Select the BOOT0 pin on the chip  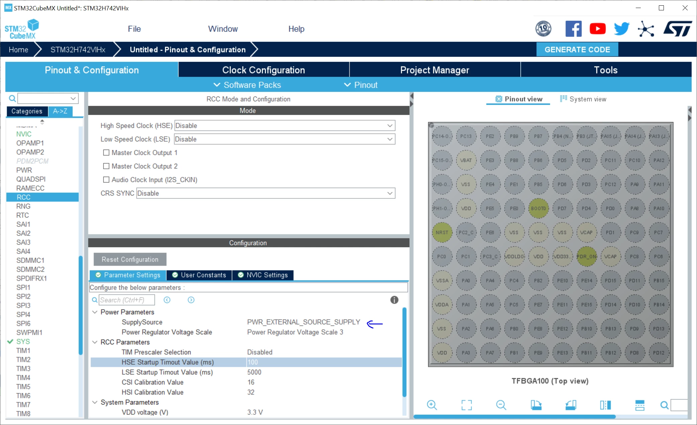tap(538, 208)
